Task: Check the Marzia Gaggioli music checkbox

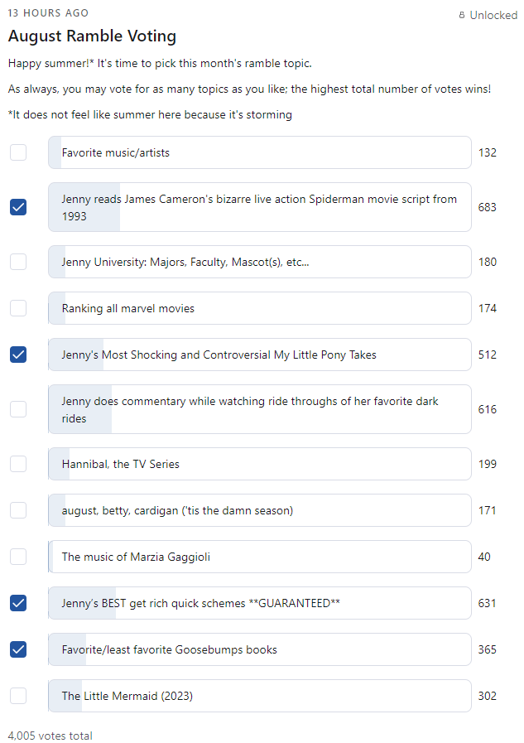Action: pos(18,557)
